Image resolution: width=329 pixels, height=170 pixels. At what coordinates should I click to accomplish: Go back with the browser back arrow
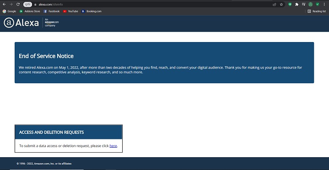coord(4,4)
